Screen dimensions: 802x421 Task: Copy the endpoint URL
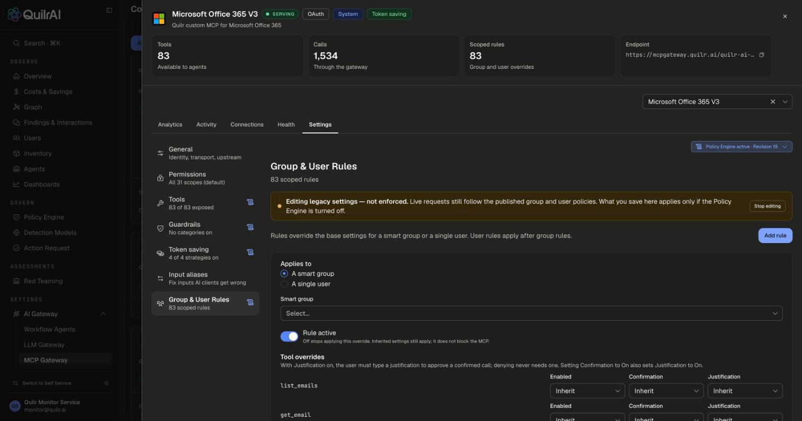click(761, 55)
